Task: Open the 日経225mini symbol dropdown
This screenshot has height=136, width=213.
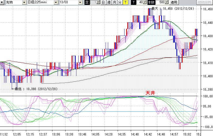Action: click(x=56, y=2)
